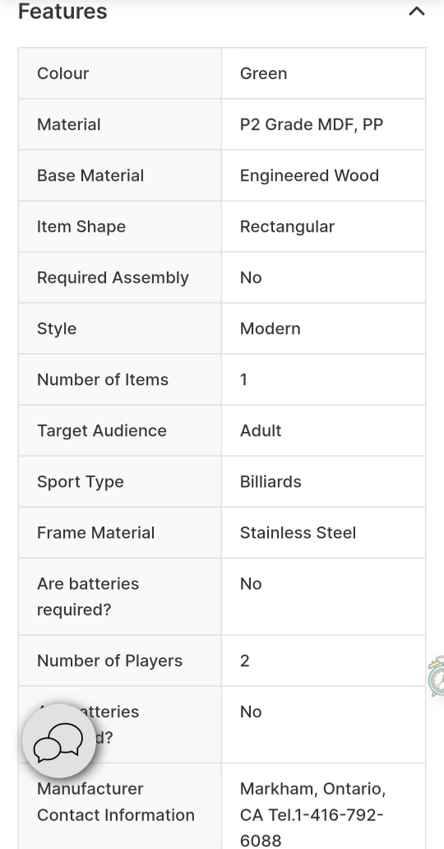Screen dimensions: 444x849
Task: Click the Manufacturer Contact Information label
Action: [115, 802]
